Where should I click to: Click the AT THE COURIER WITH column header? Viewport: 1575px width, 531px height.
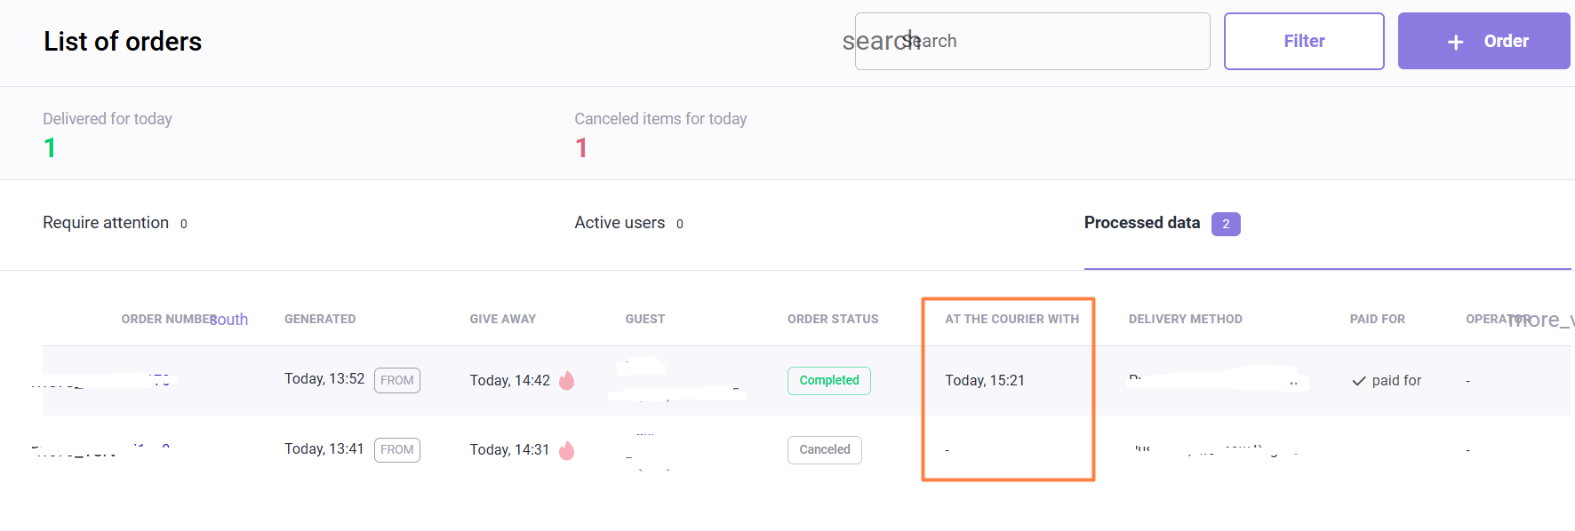(x=1011, y=319)
